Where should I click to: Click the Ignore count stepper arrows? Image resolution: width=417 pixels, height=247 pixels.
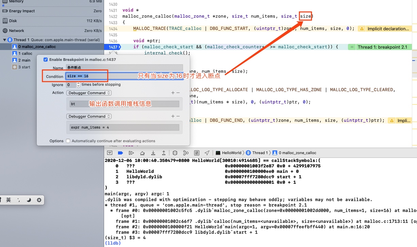pyautogui.click(x=79, y=85)
